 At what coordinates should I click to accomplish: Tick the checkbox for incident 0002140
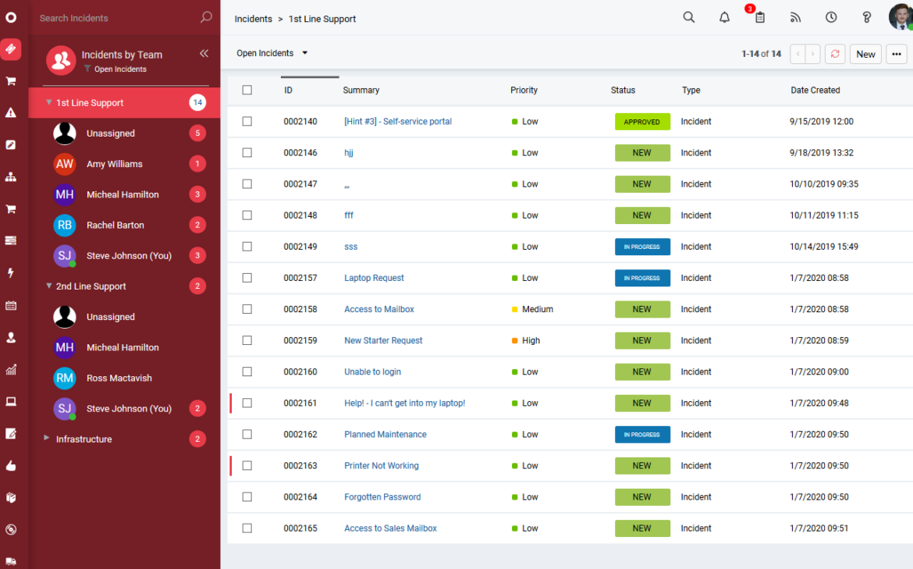(x=247, y=122)
